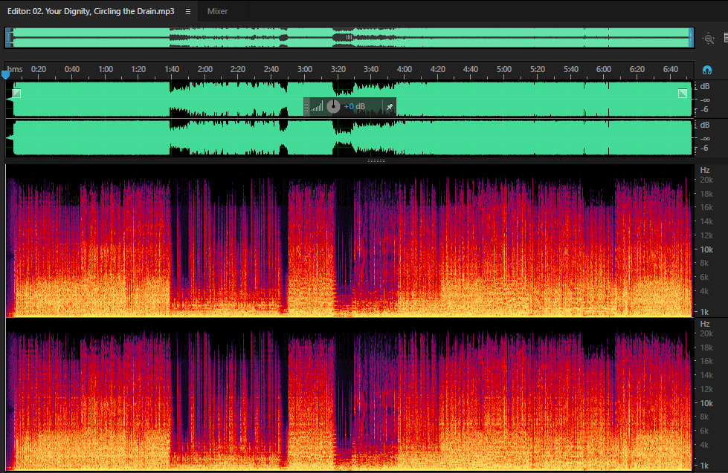Image resolution: width=728 pixels, height=473 pixels.
Task: Click the HUD volume bars icon
Action: click(x=318, y=107)
